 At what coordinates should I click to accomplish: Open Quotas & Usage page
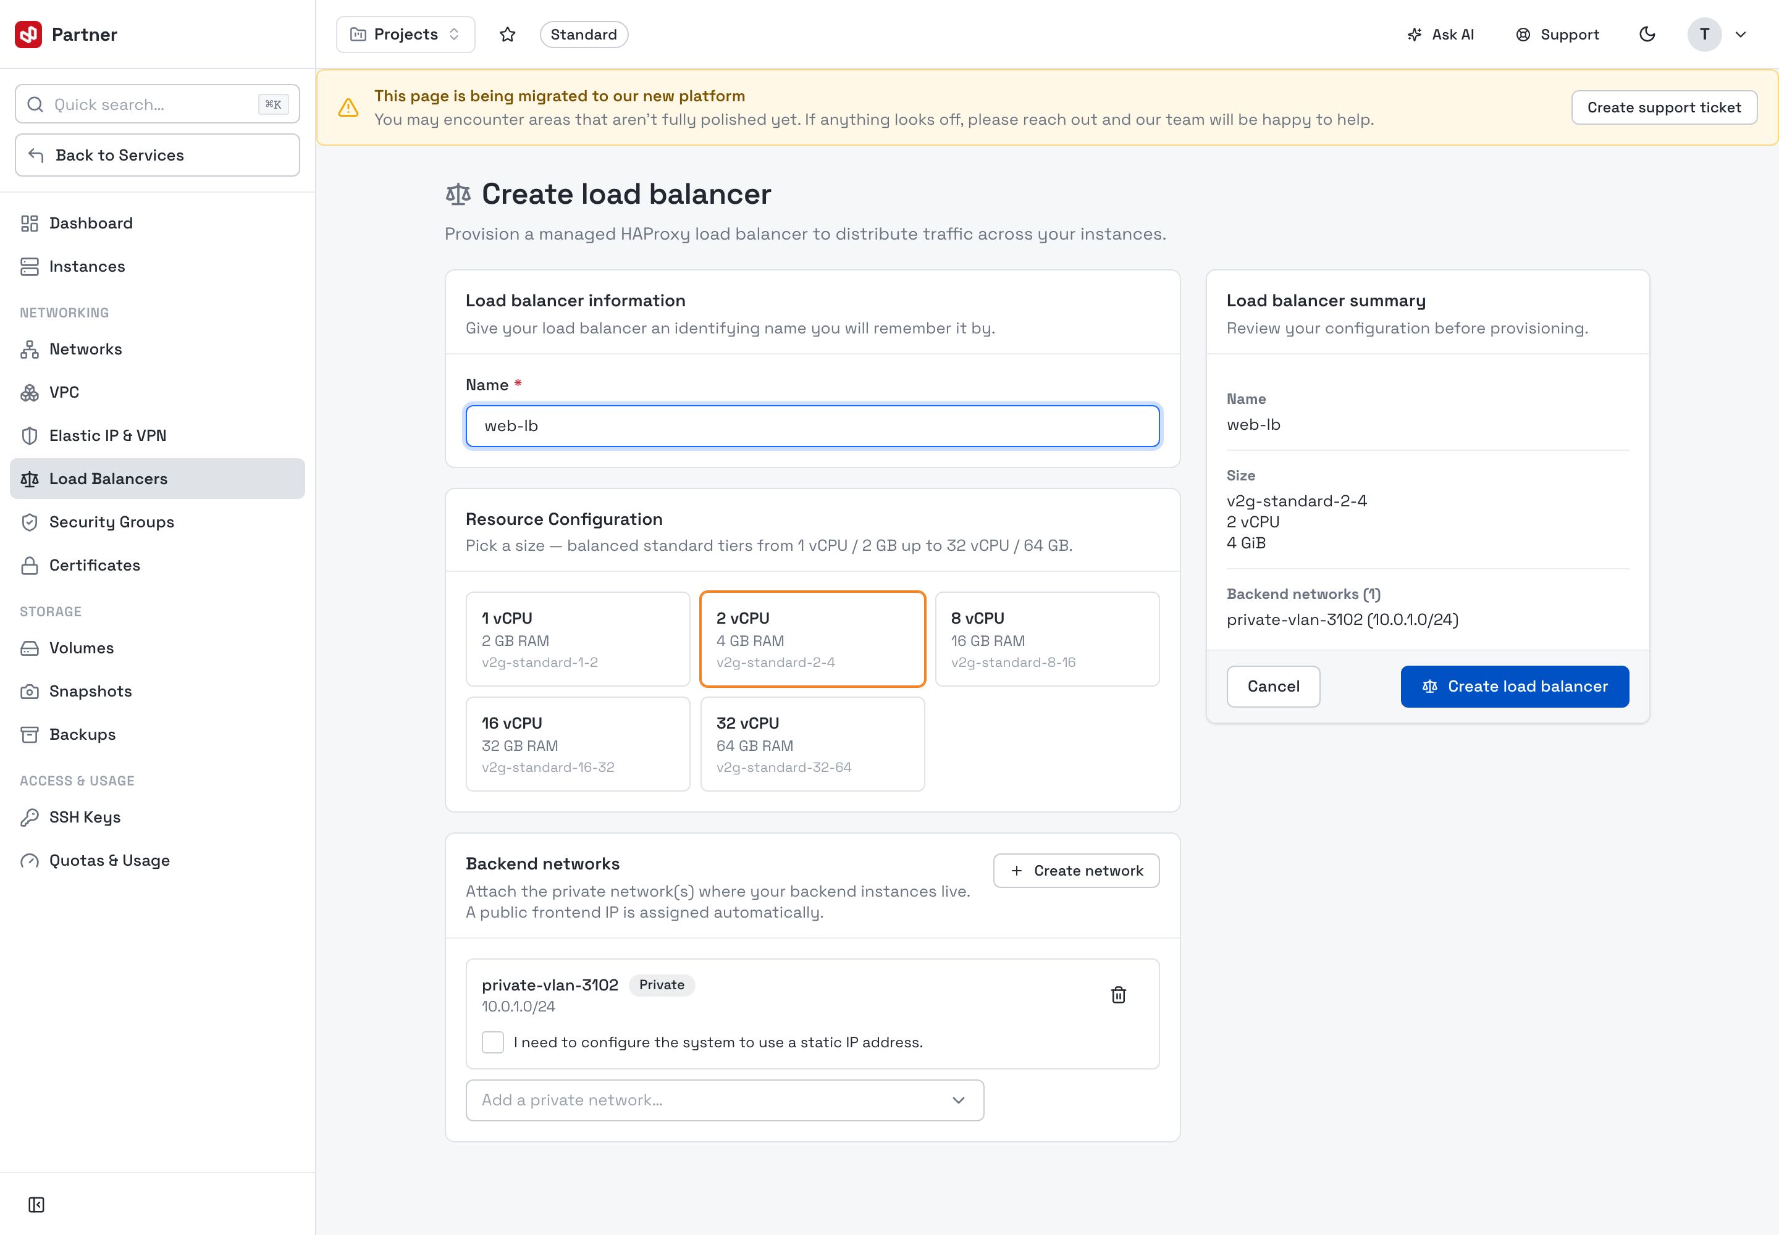click(x=157, y=860)
